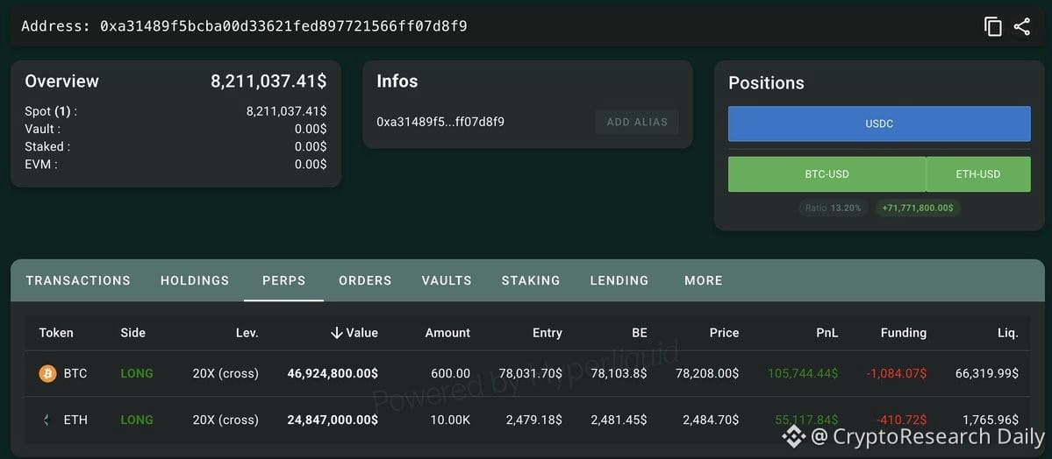Sort table by Token column header

56,333
